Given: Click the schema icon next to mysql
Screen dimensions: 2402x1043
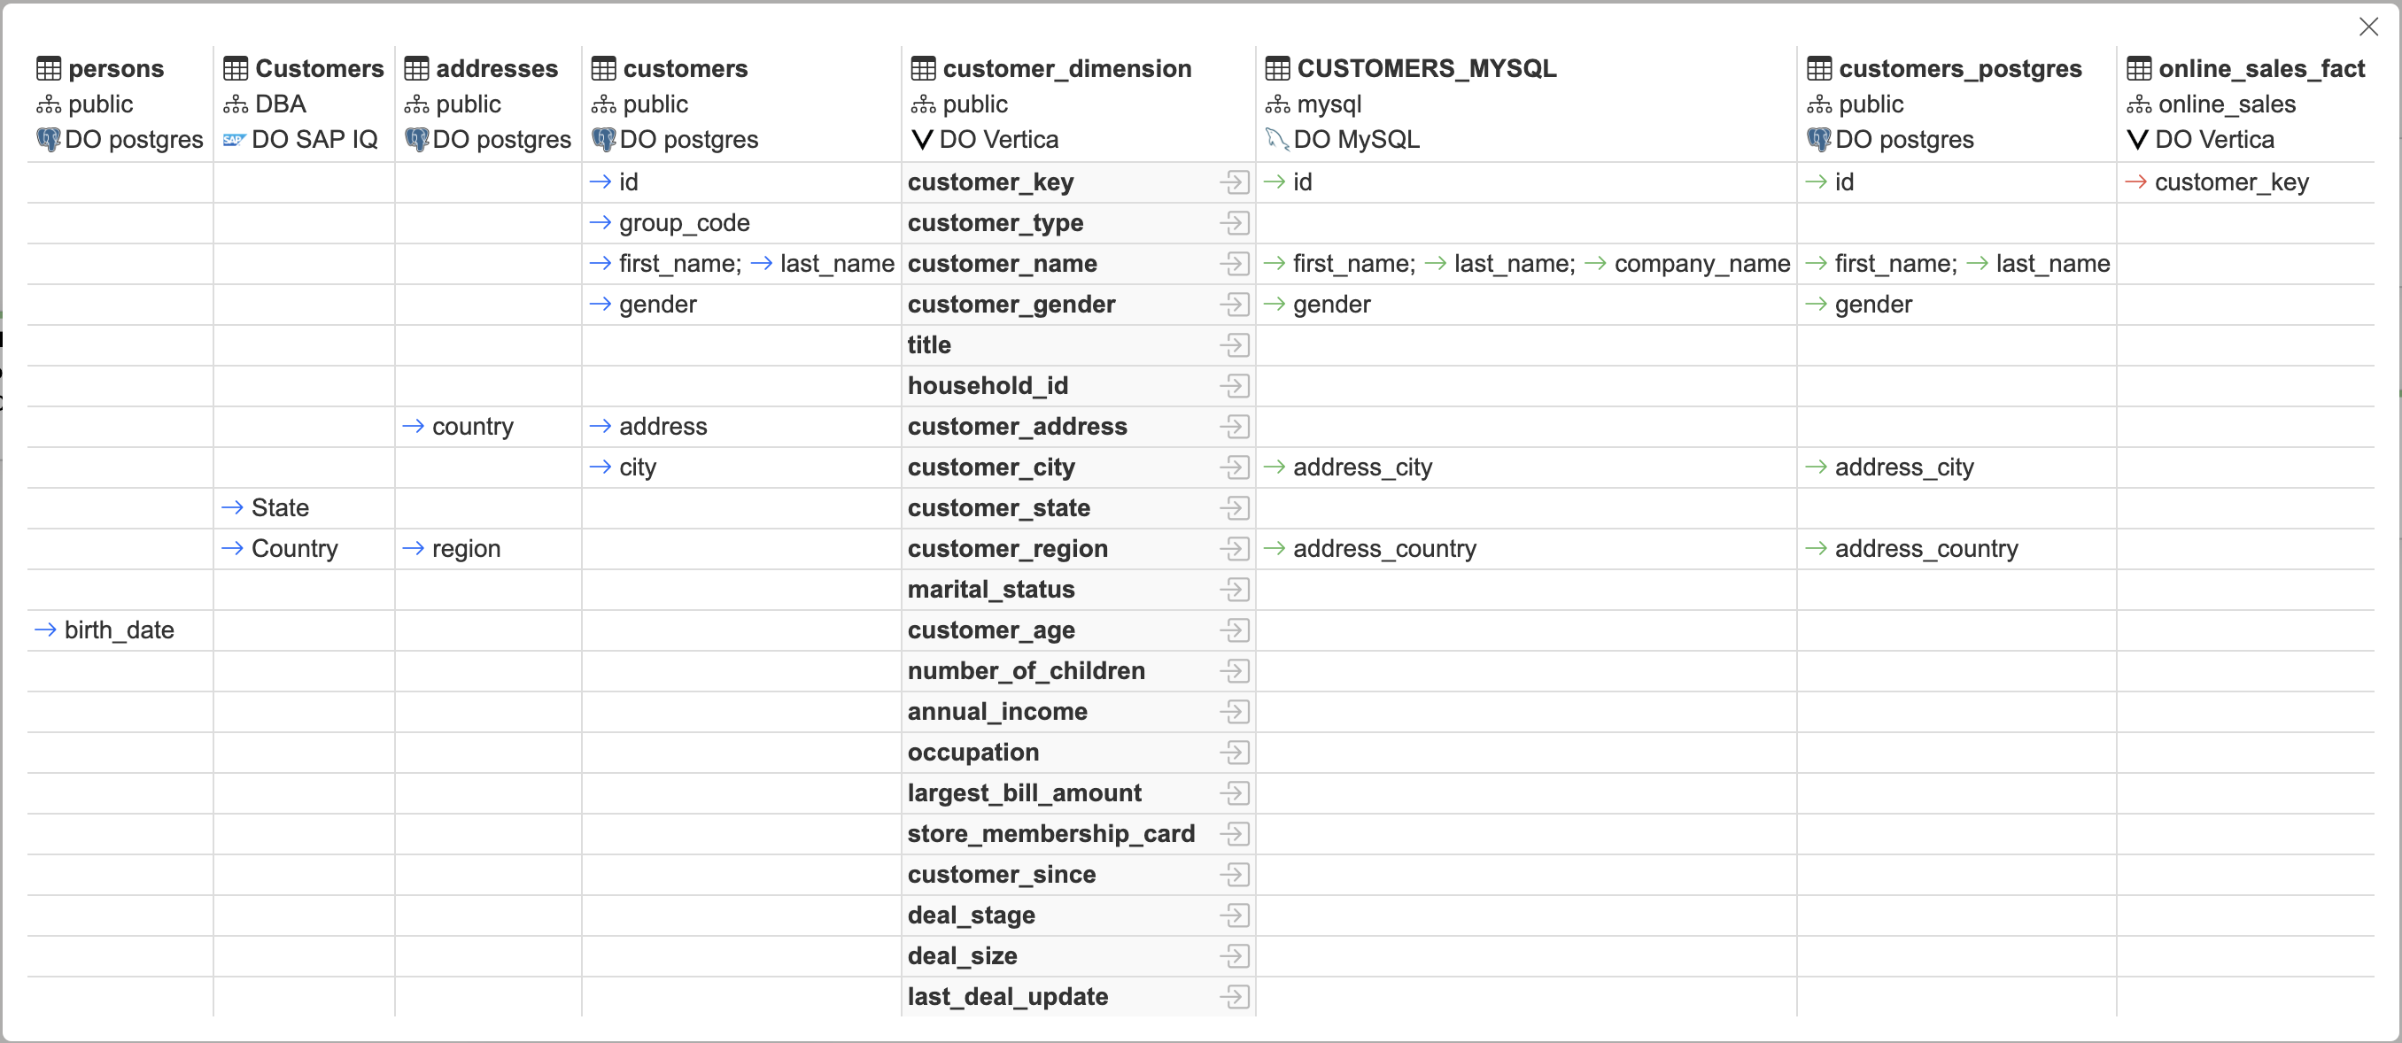Looking at the screenshot, I should (x=1276, y=104).
